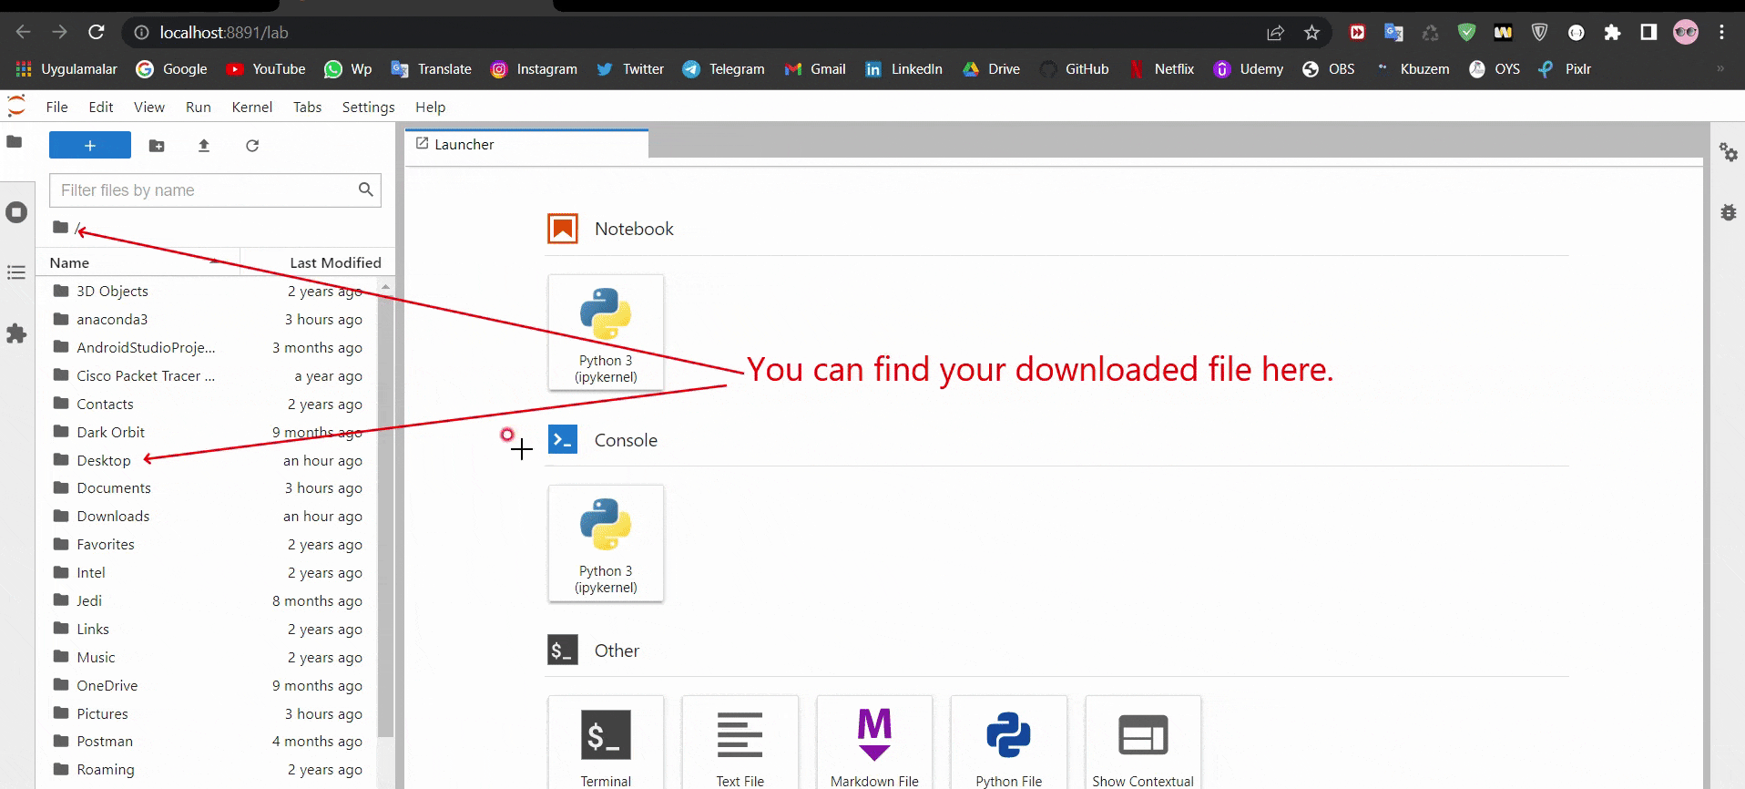Launch Python 3 notebook under Notebook section

(x=606, y=333)
